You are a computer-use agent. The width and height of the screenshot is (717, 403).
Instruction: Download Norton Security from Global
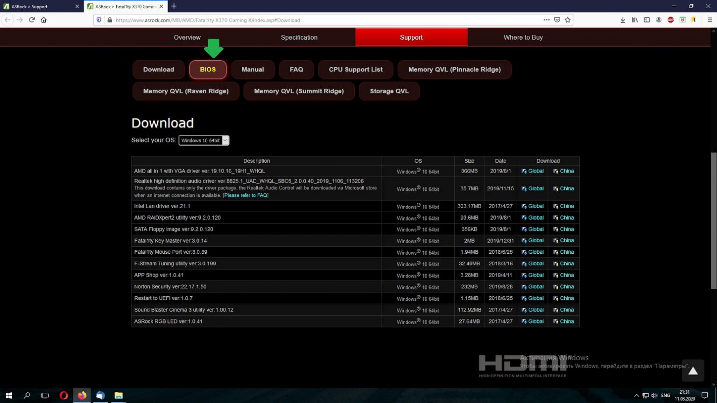(533, 287)
